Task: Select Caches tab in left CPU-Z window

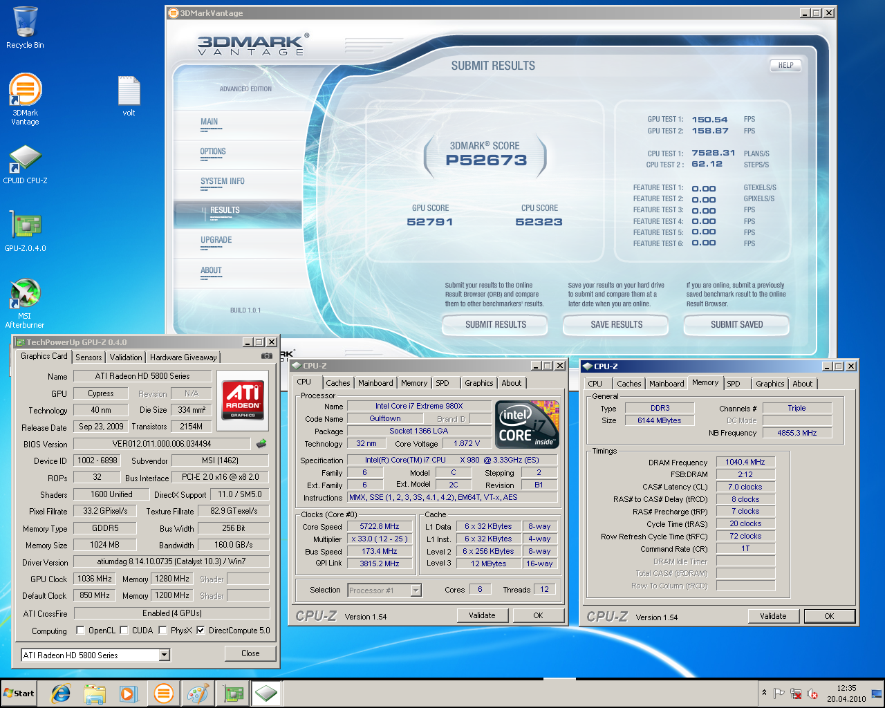Action: tap(338, 383)
